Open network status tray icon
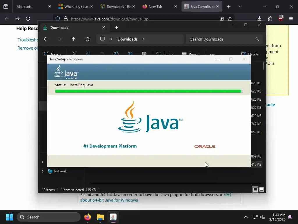 tap(255, 217)
